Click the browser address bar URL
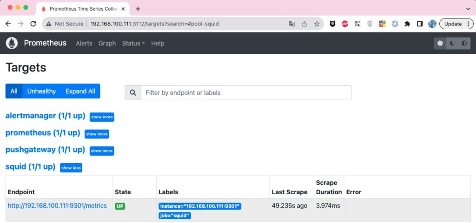Screen dimensions: 476x223 (x=154, y=24)
